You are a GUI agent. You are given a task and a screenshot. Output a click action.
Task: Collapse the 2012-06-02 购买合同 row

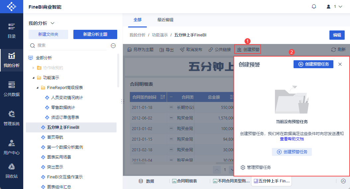(171, 118)
